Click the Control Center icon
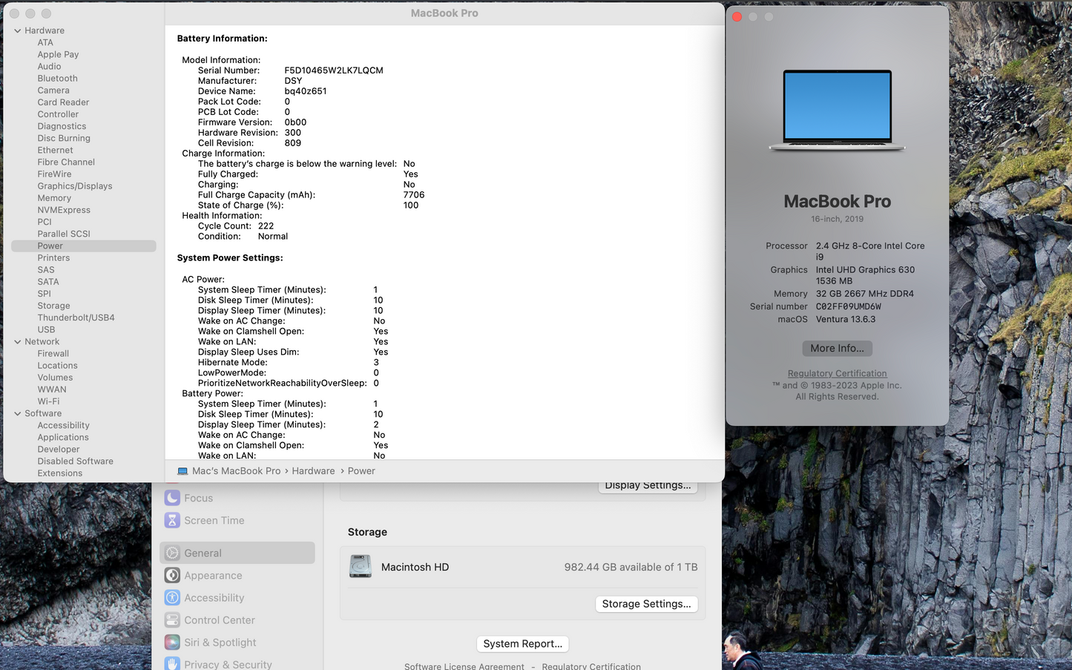 click(x=172, y=620)
